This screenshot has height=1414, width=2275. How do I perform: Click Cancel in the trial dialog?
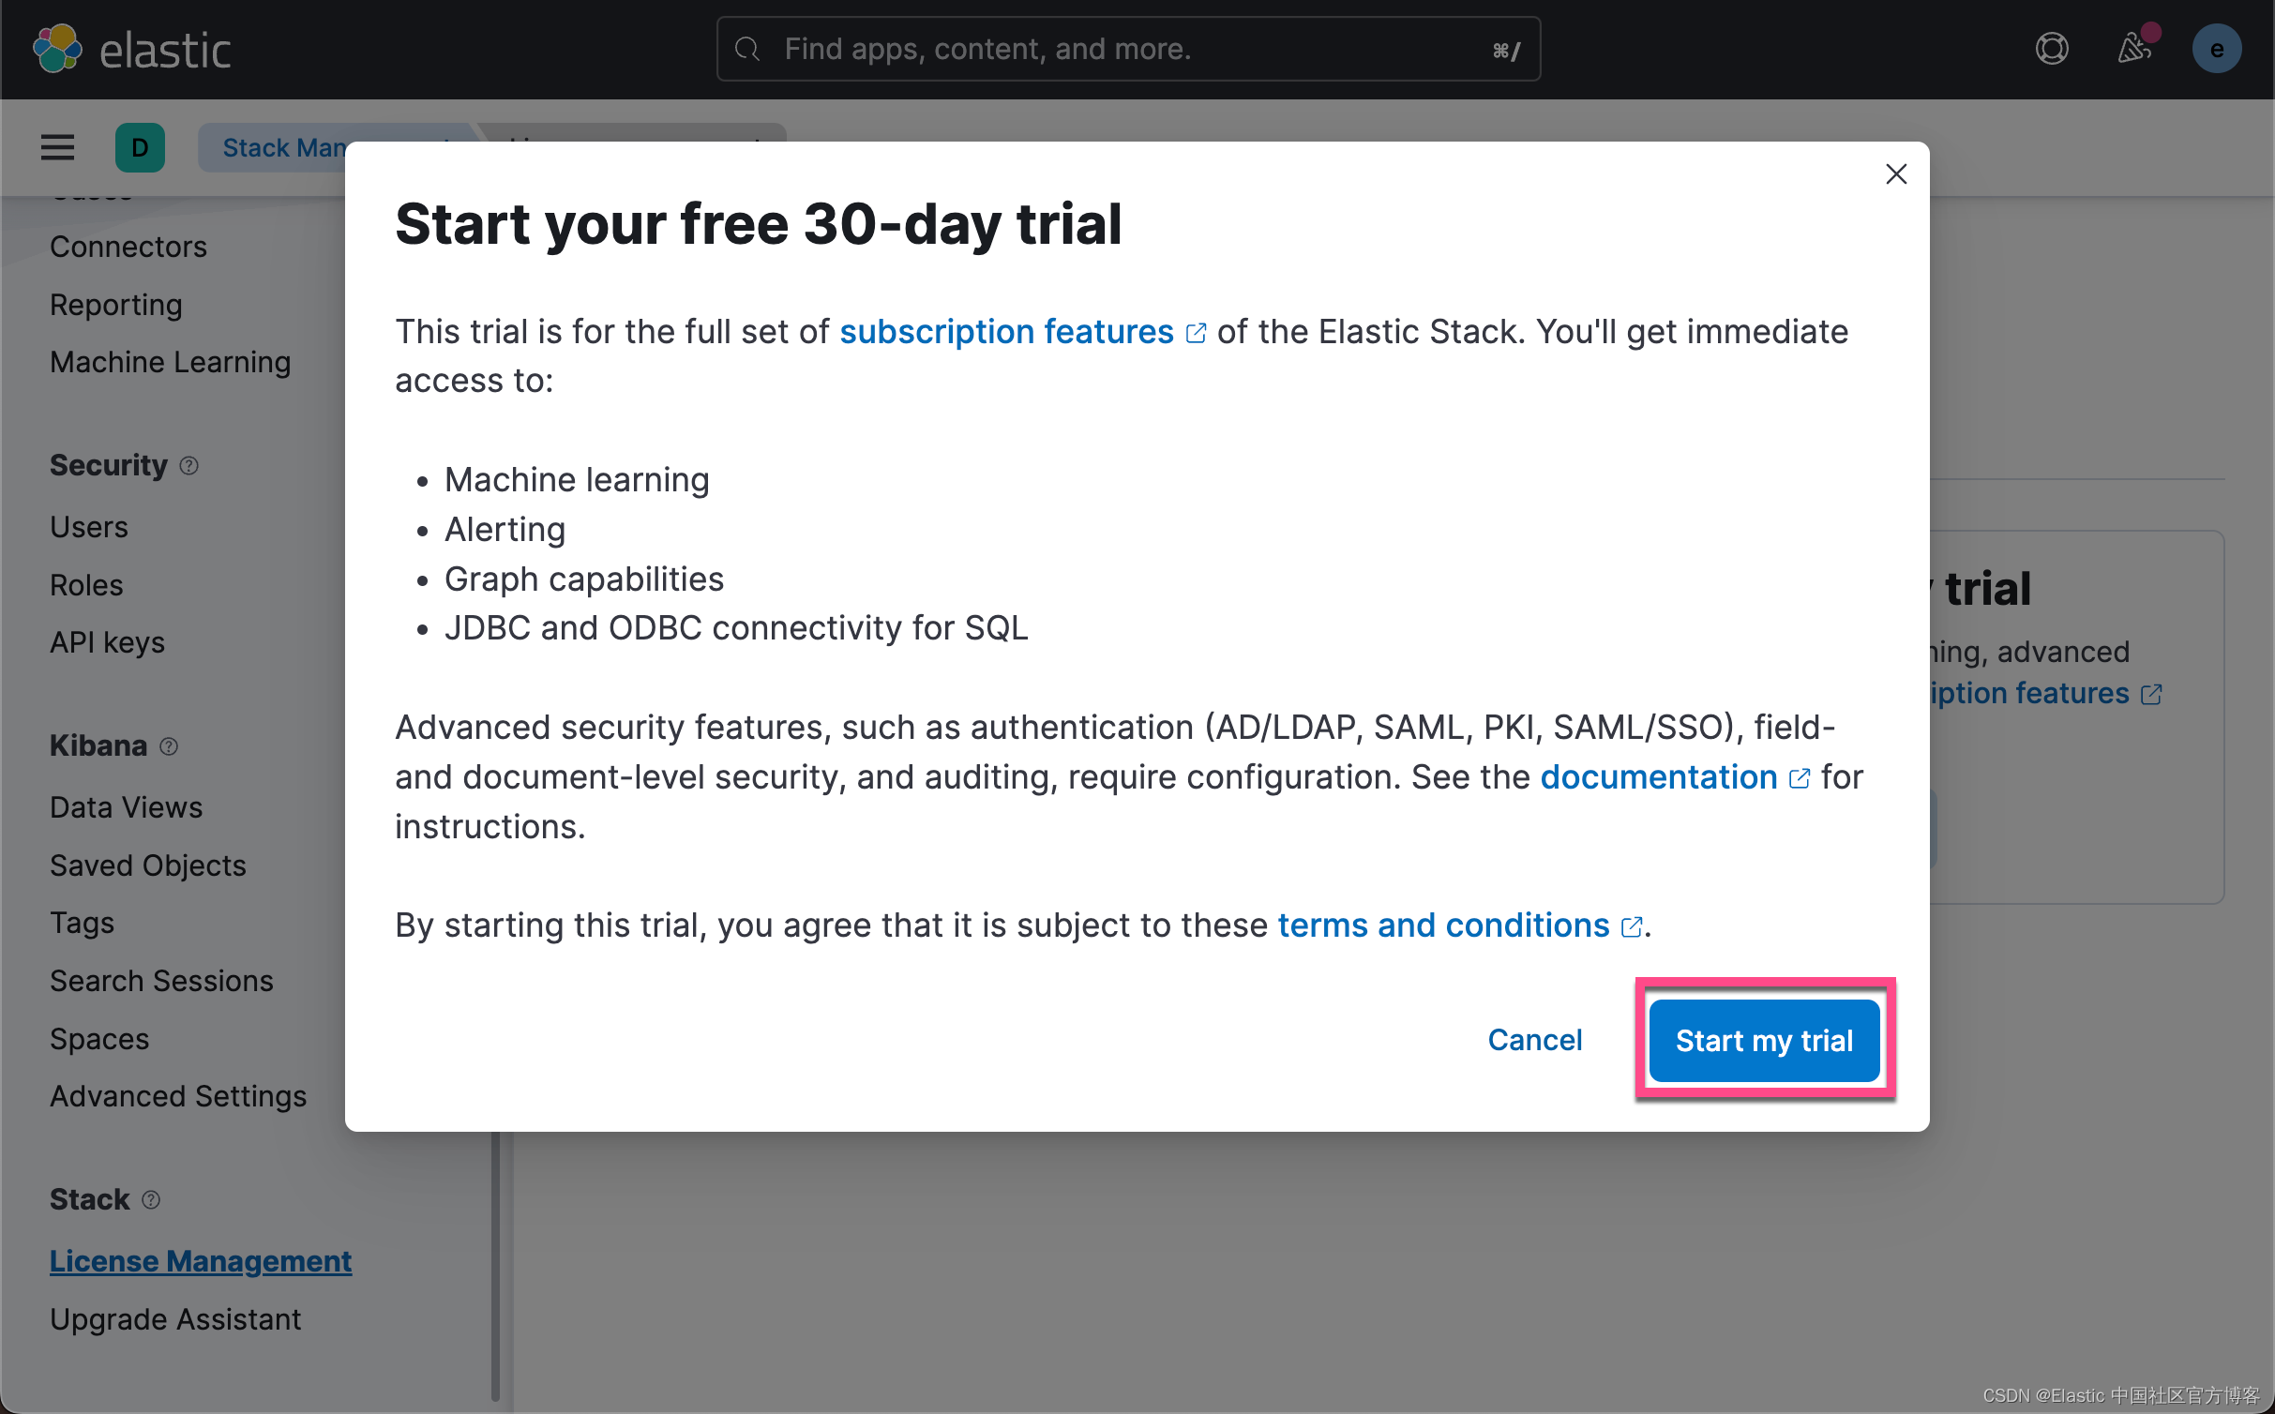(1534, 1040)
